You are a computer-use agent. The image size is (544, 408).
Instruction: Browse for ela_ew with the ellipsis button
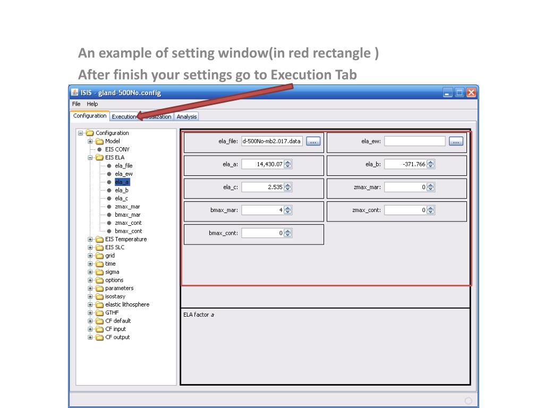point(456,141)
